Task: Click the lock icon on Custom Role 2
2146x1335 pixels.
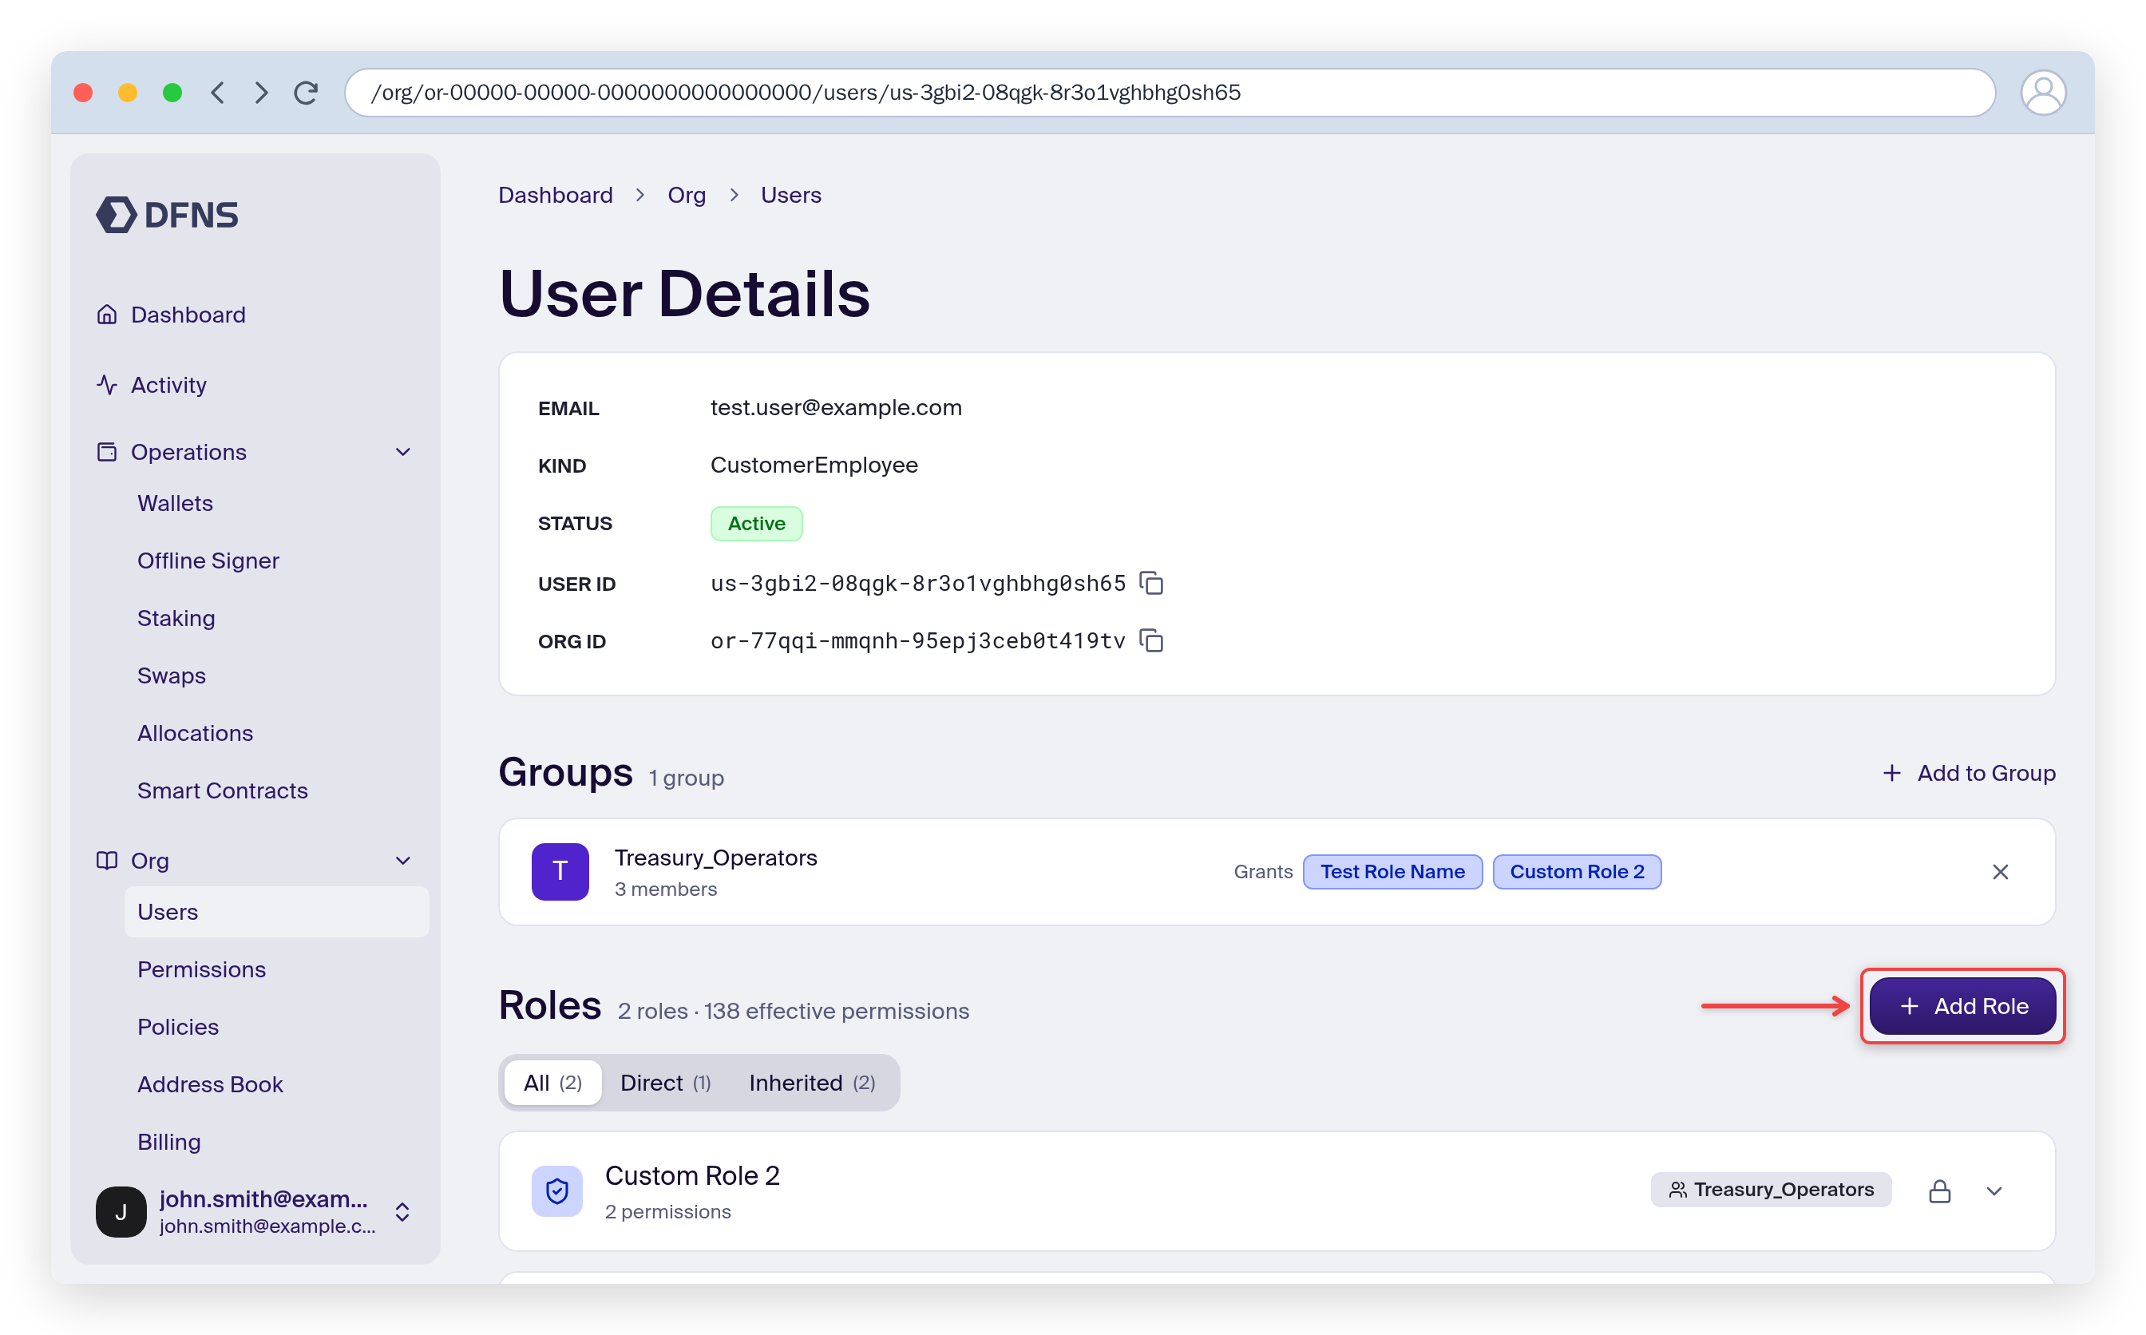Action: tap(1939, 1191)
